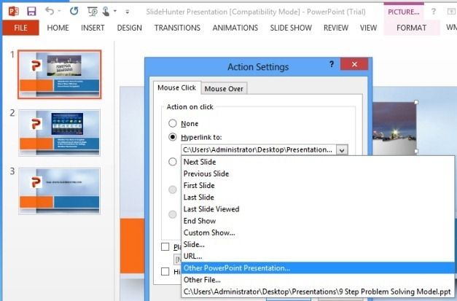The image size is (457, 301).
Task: Select Other PowerPoint Presentation... option
Action: [318, 268]
